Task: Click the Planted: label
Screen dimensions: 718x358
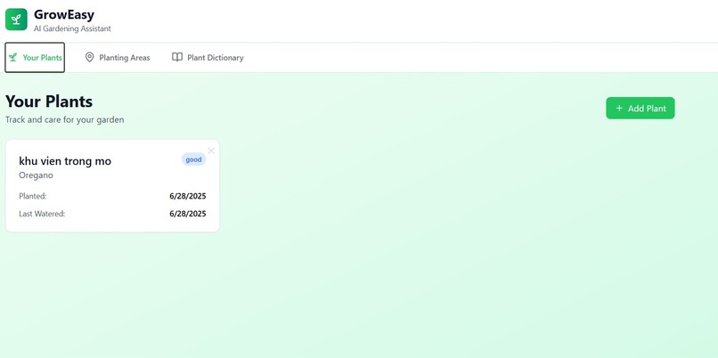Action: point(33,197)
